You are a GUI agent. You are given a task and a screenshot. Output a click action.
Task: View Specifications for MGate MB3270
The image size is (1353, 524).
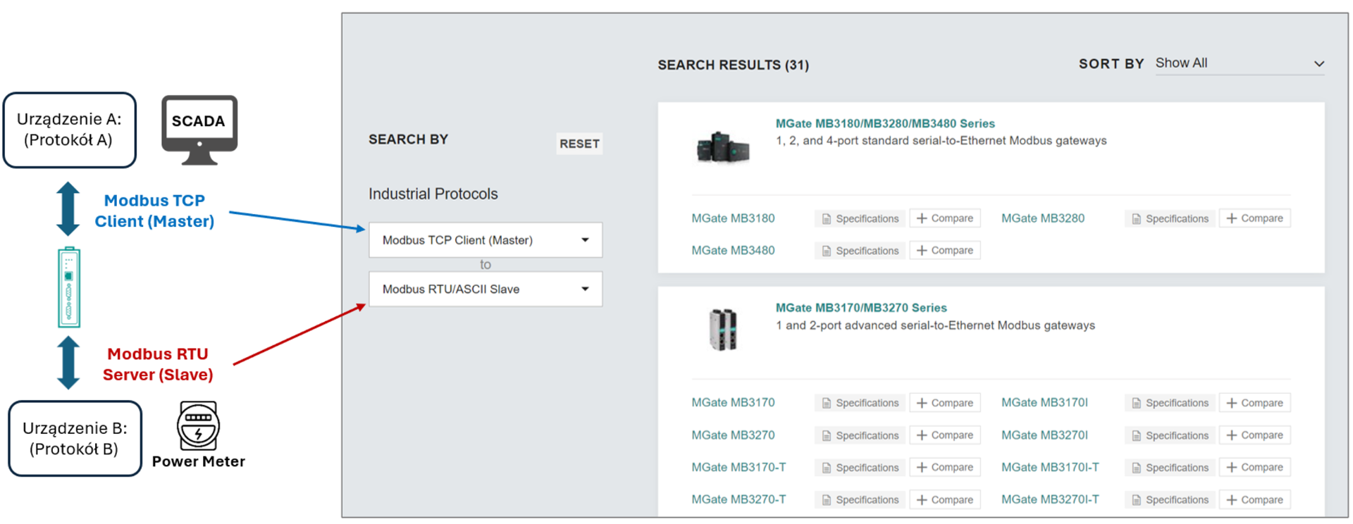(x=860, y=435)
